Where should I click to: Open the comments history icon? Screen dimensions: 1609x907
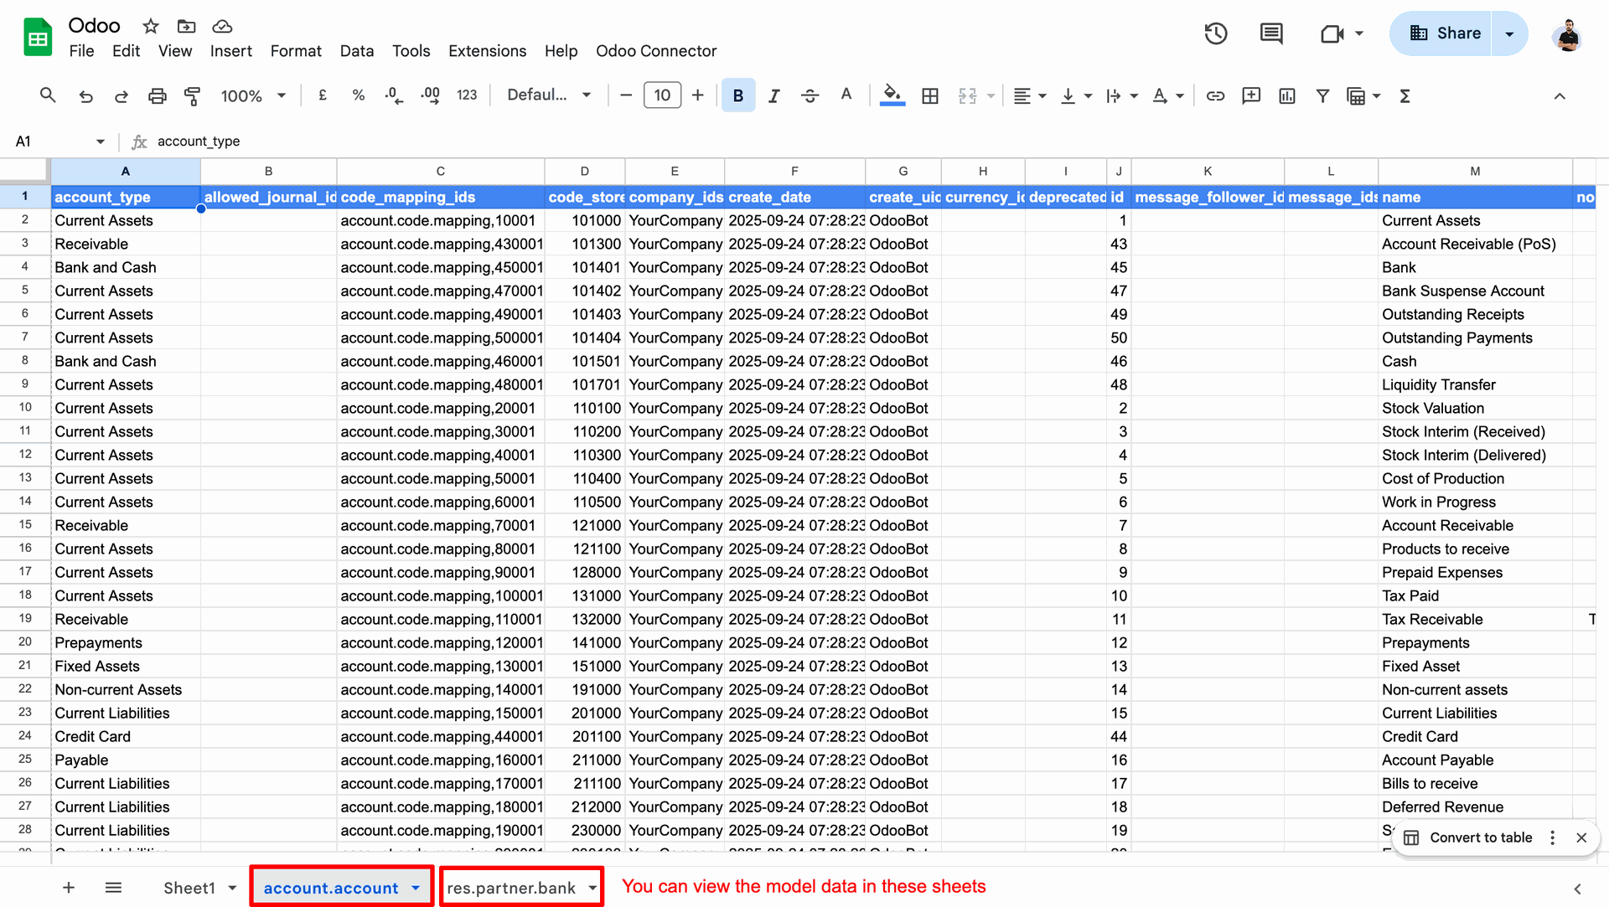pyautogui.click(x=1271, y=33)
